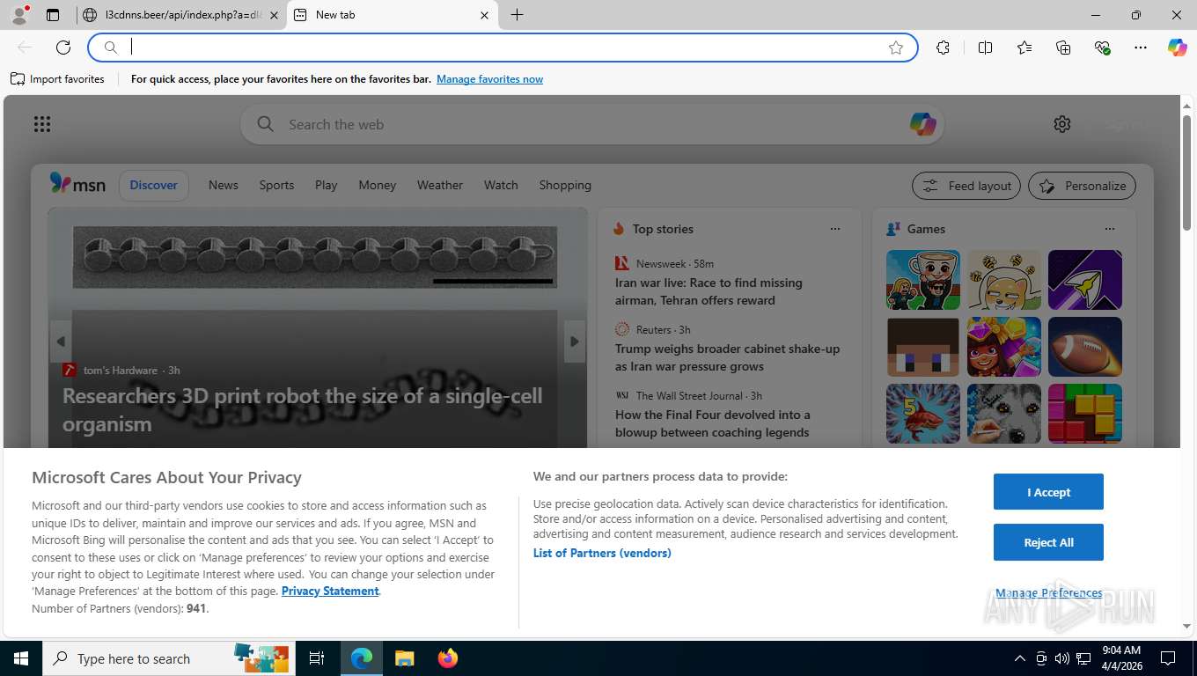Open File Explorer from taskbar

[404, 658]
